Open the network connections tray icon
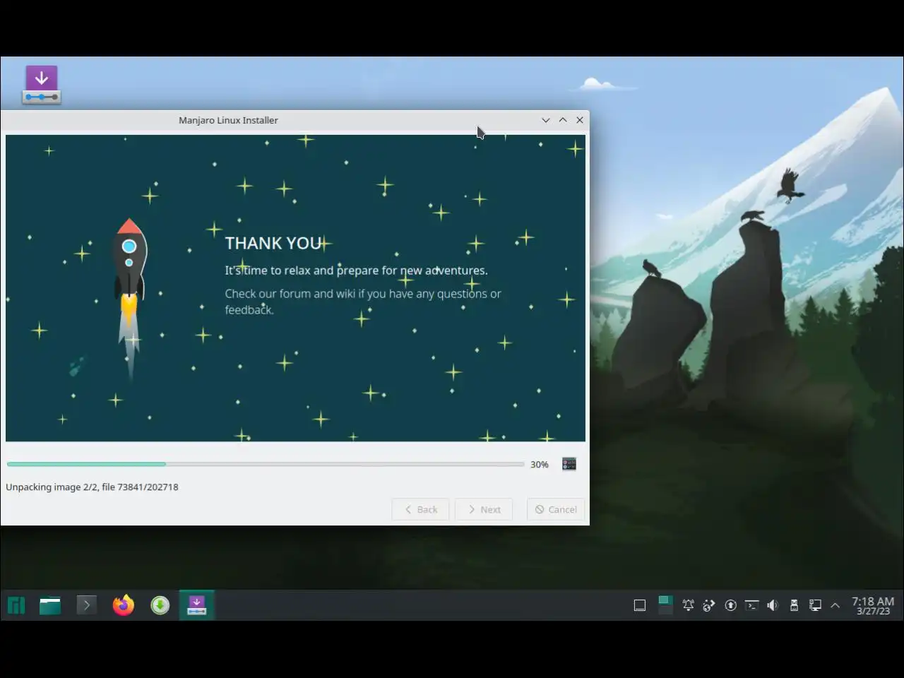Image resolution: width=904 pixels, height=678 pixels. point(815,605)
